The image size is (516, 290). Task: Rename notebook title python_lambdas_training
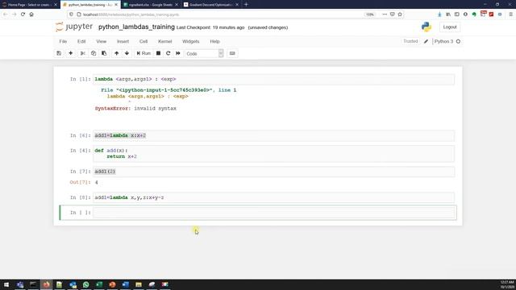[x=136, y=27]
